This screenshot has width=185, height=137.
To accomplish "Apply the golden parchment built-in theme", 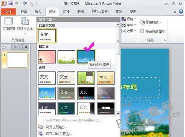I will tap(106, 78).
